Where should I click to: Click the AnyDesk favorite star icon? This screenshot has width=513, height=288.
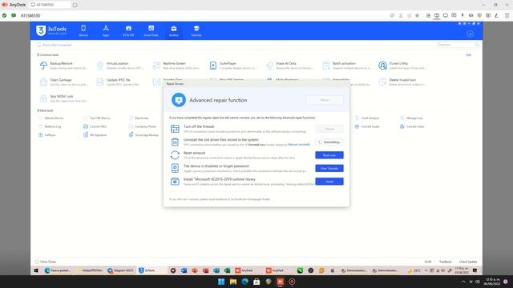pos(417,15)
